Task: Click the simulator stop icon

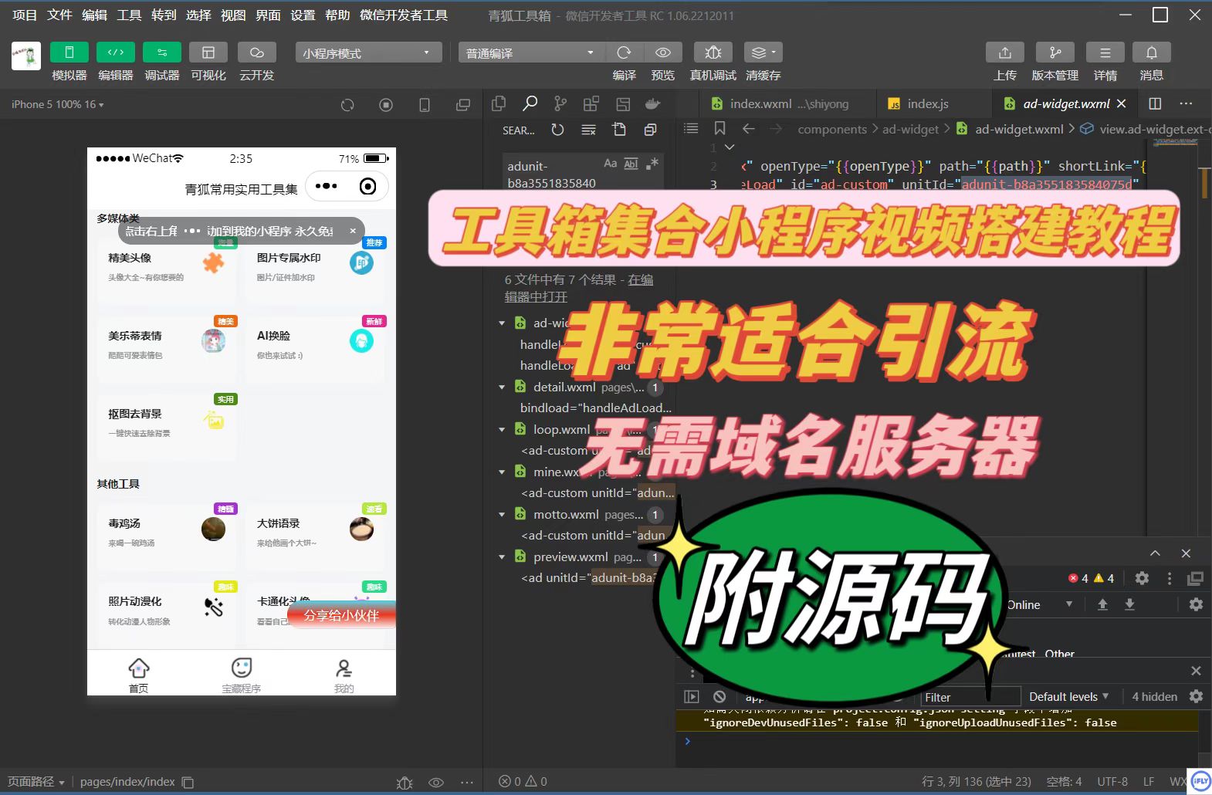Action: coord(386,105)
